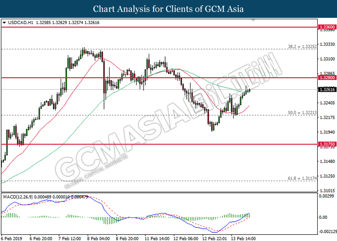Click the current price tag 1.32616
337x241 pixels.
click(327, 90)
